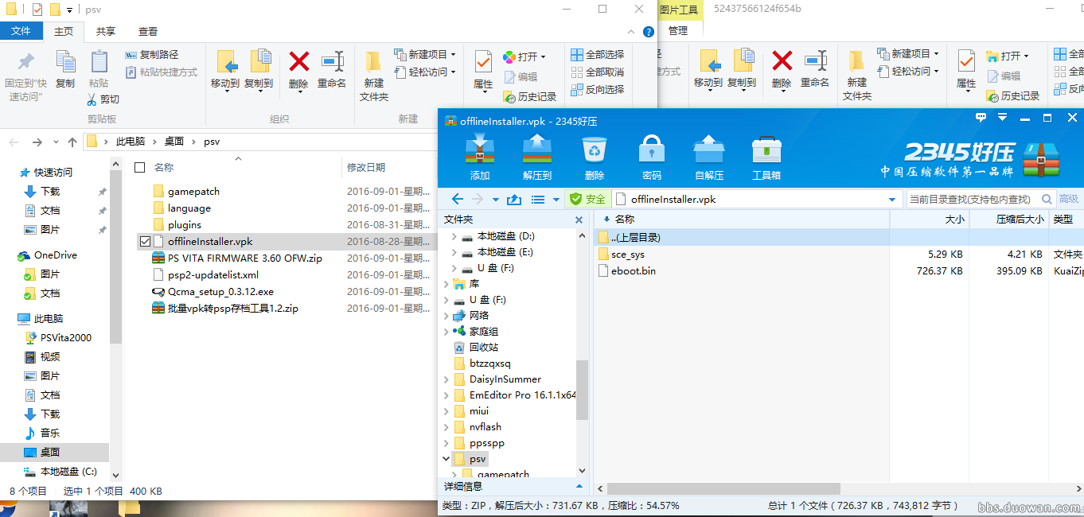Click 重命名 in psv Explorer ribbon
The width and height of the screenshot is (1084, 517).
tap(332, 68)
